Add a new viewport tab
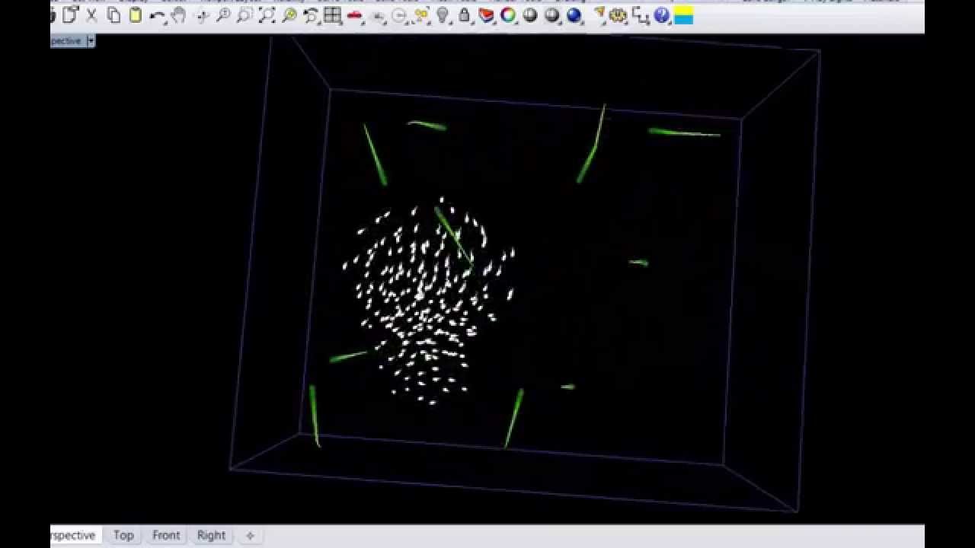Viewport: 975px width, 548px height. click(250, 536)
